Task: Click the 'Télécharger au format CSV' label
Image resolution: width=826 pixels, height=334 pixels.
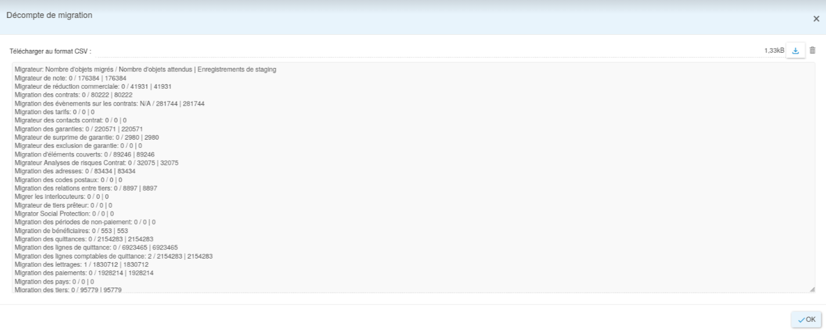Action: tap(51, 52)
